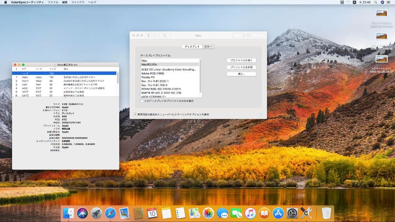395x222 pixels.
Task: Click the help question mark button
Action: point(261,114)
